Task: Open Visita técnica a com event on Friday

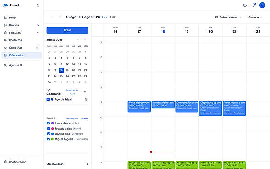Action: pyautogui.click(x=234, y=108)
